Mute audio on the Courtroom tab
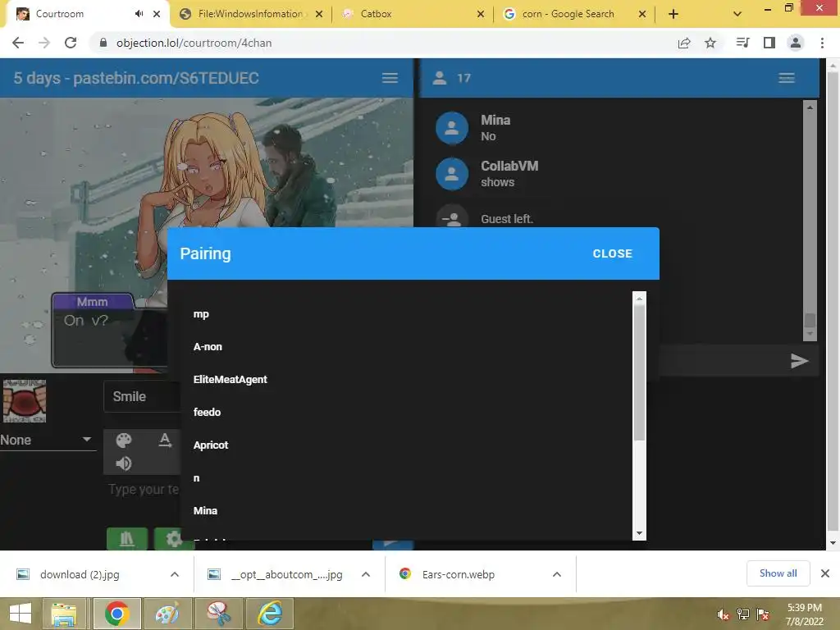Viewport: 840px width, 630px height. (x=139, y=14)
